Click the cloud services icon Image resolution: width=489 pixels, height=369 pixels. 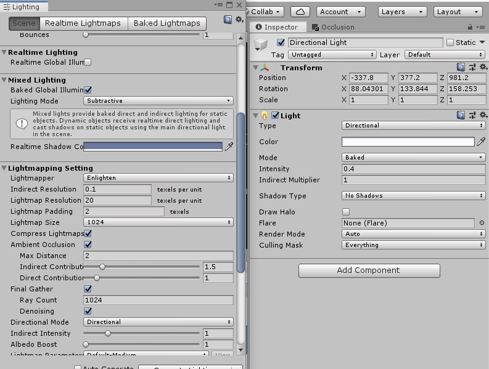tap(300, 12)
